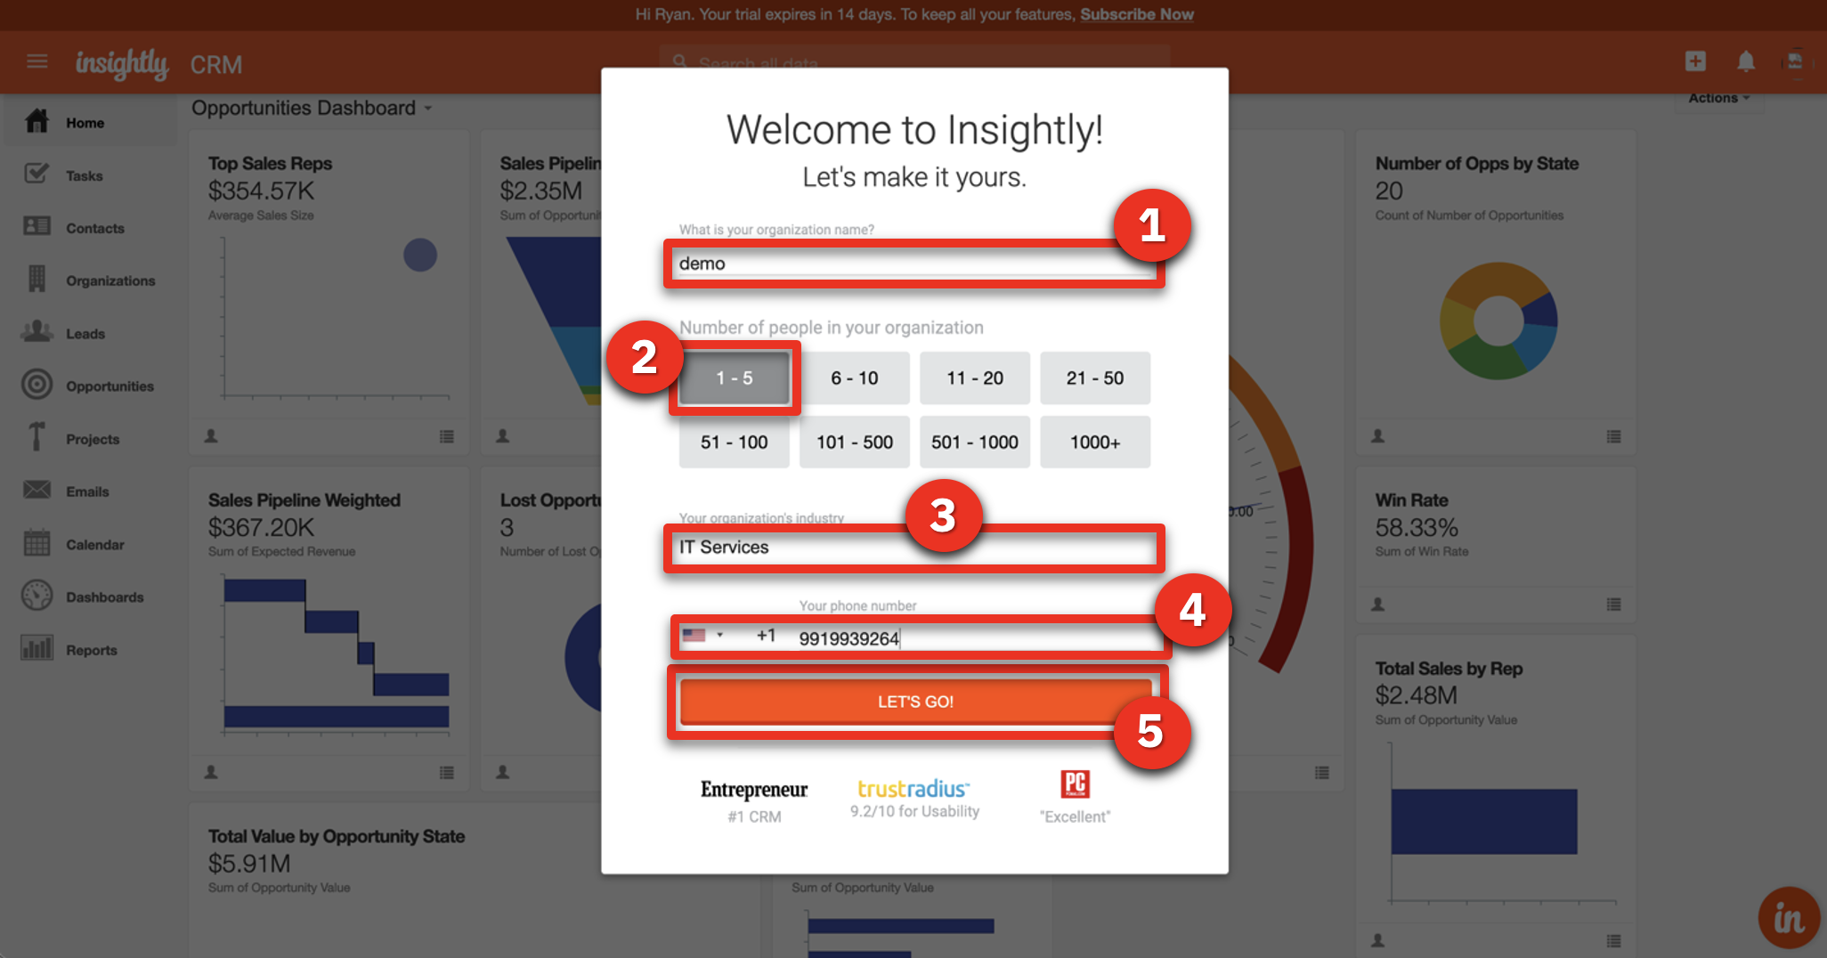
Task: Open the user profile avatar
Action: [x=1795, y=61]
